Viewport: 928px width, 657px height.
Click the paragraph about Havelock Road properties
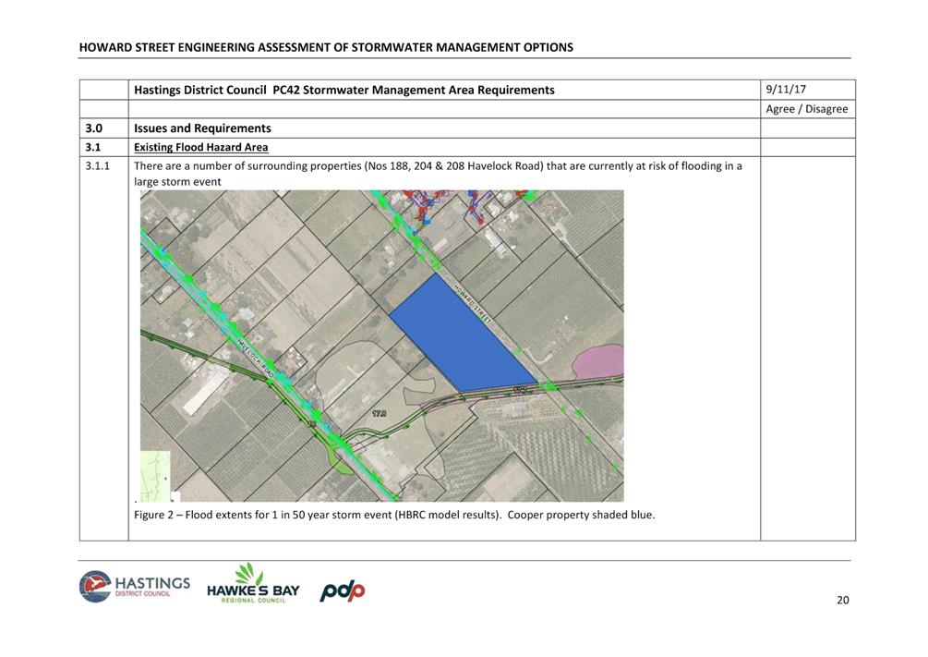tap(438, 174)
